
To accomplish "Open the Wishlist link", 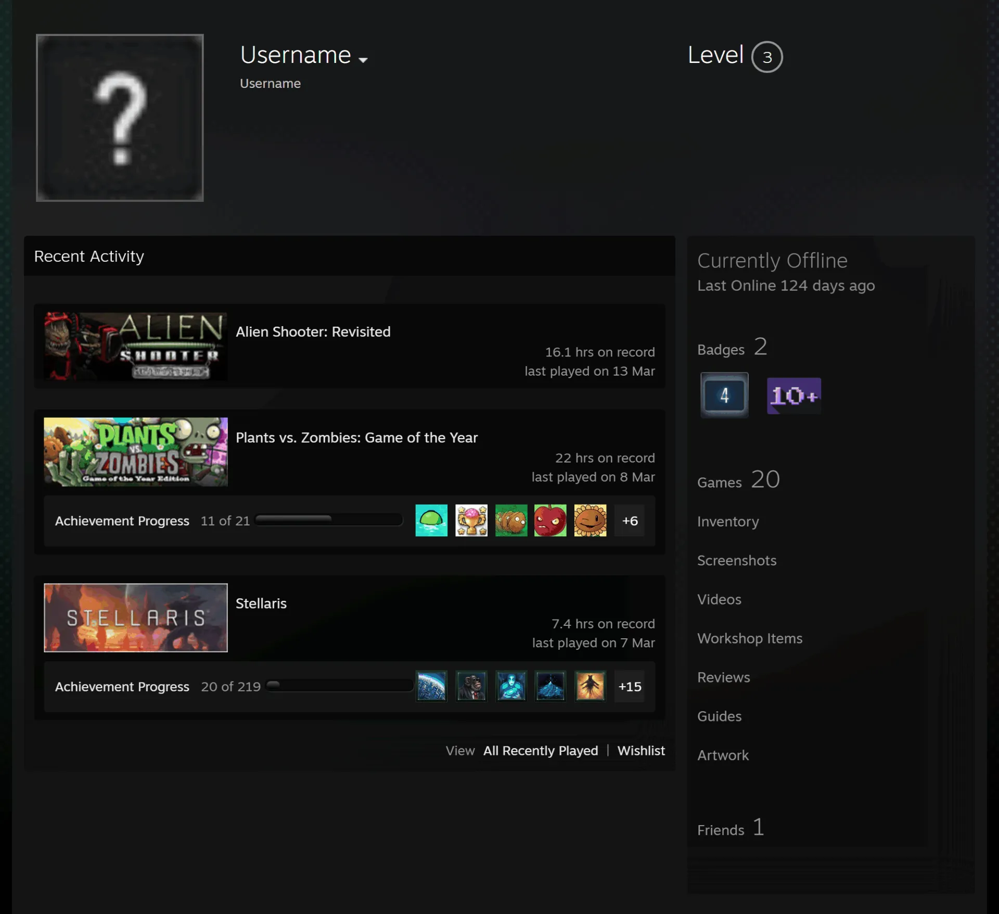I will pyautogui.click(x=641, y=751).
